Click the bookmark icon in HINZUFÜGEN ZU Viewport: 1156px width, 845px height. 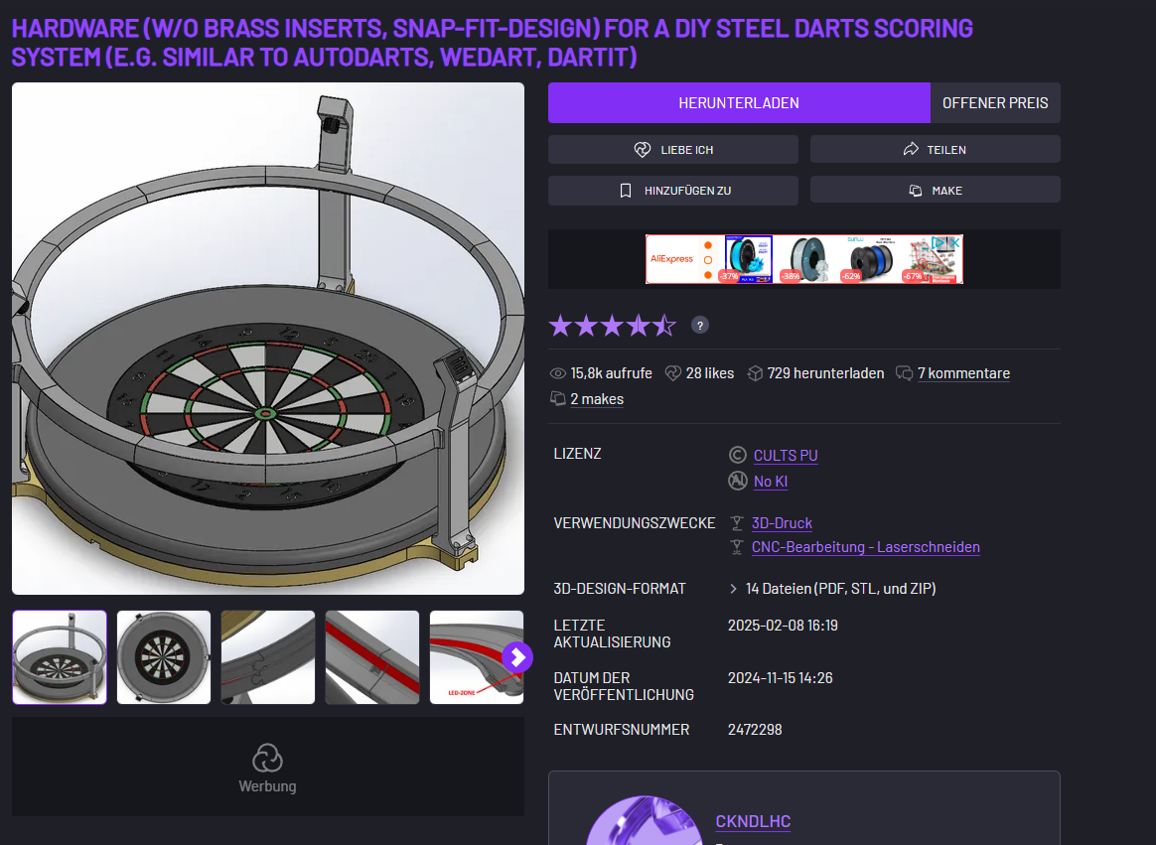[626, 191]
